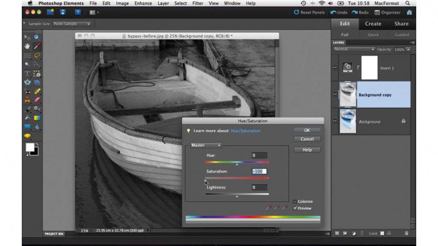Click the Lightness slider handle
This screenshot has height=246, width=438.
coord(237,197)
